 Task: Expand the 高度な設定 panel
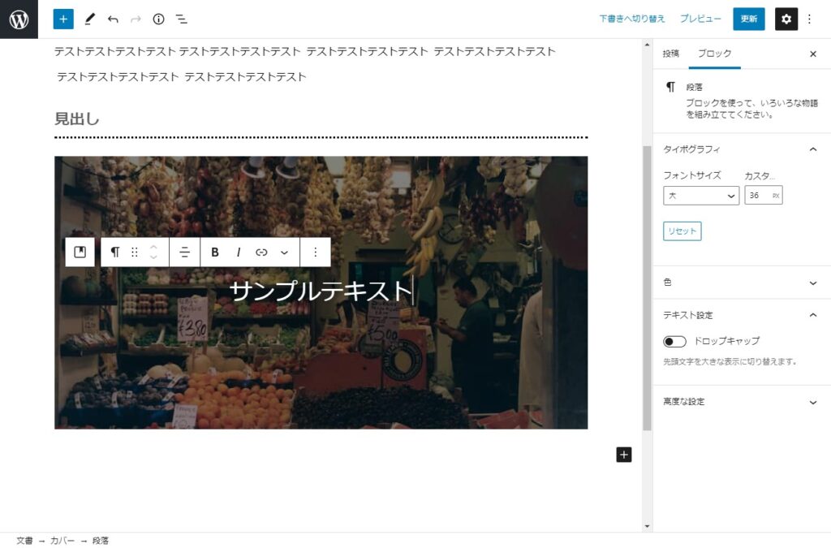(x=740, y=402)
